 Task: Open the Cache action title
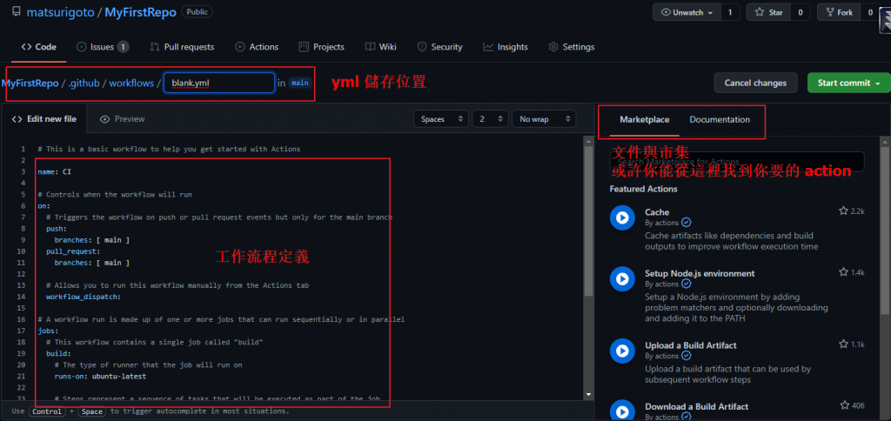pyautogui.click(x=657, y=212)
